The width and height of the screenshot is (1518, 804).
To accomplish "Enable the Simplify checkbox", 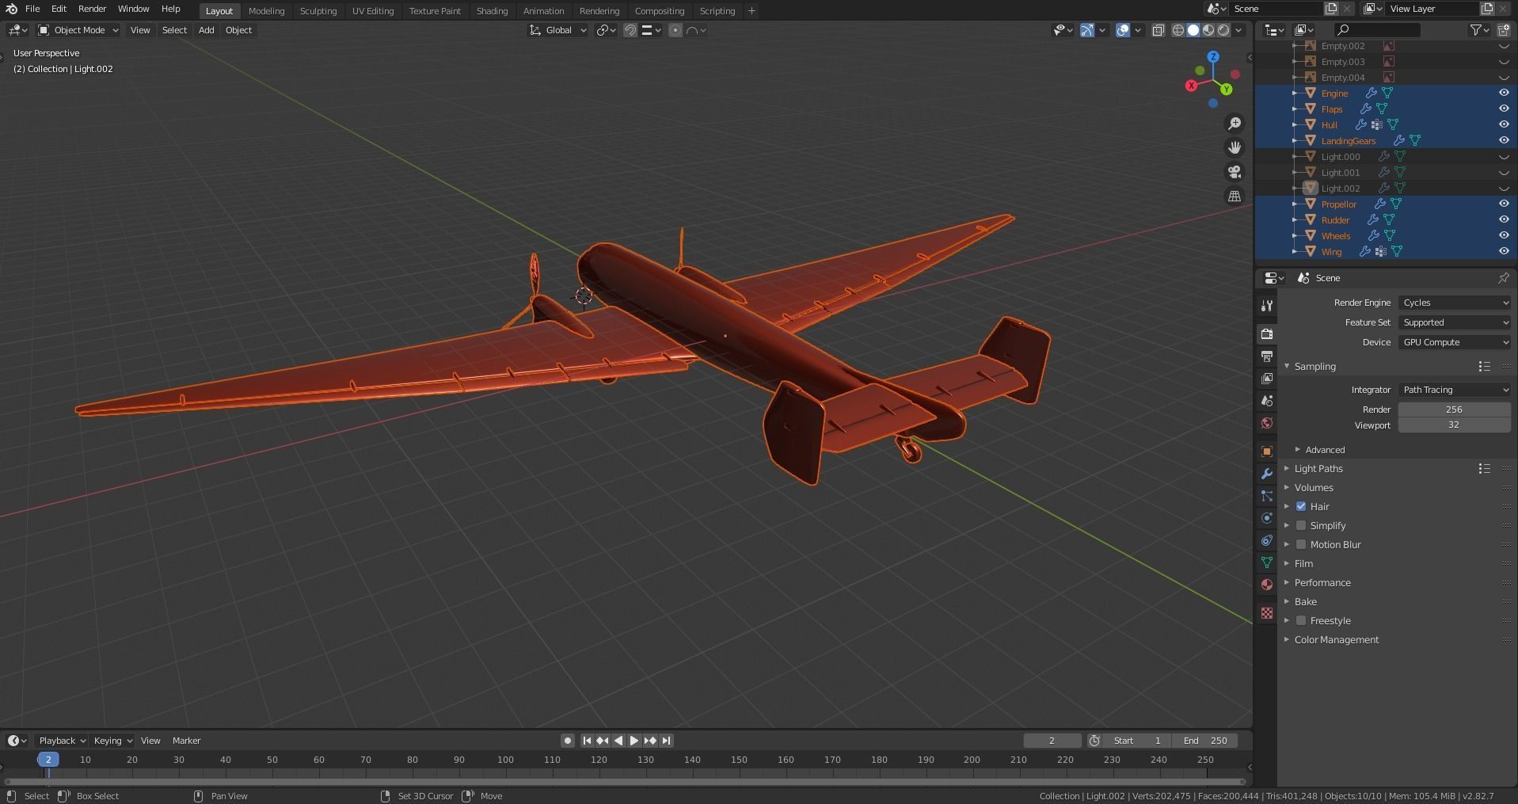I will pos(1301,525).
